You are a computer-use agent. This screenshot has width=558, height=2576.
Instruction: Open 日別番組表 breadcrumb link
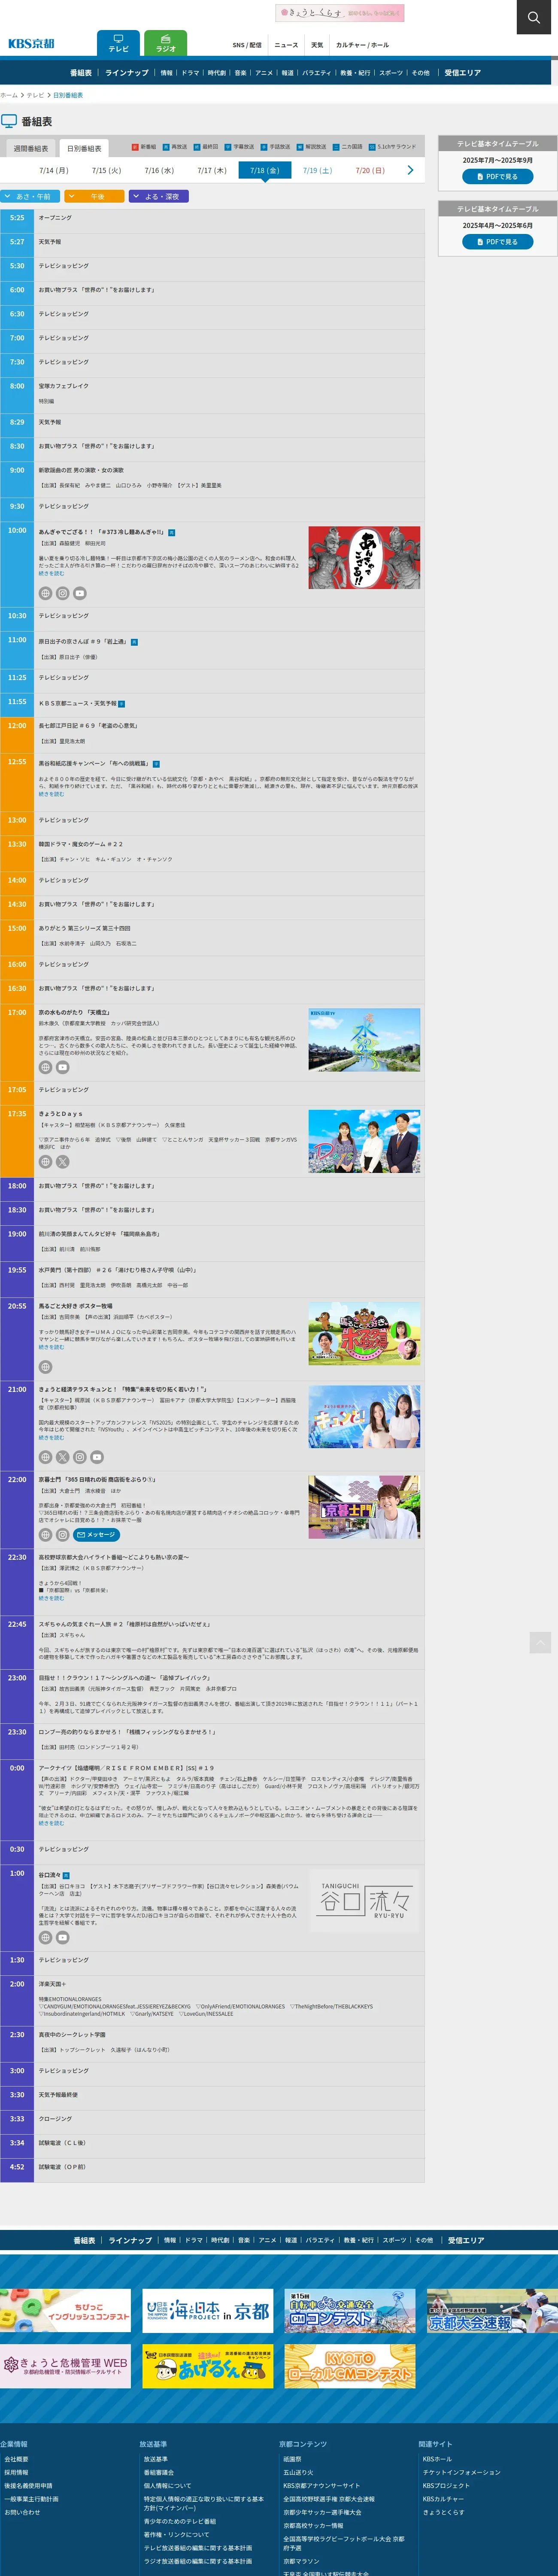[68, 95]
